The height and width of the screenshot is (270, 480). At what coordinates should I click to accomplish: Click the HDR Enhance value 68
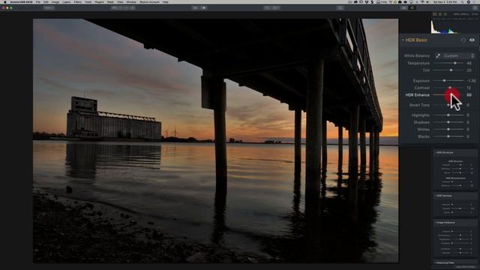click(x=469, y=95)
